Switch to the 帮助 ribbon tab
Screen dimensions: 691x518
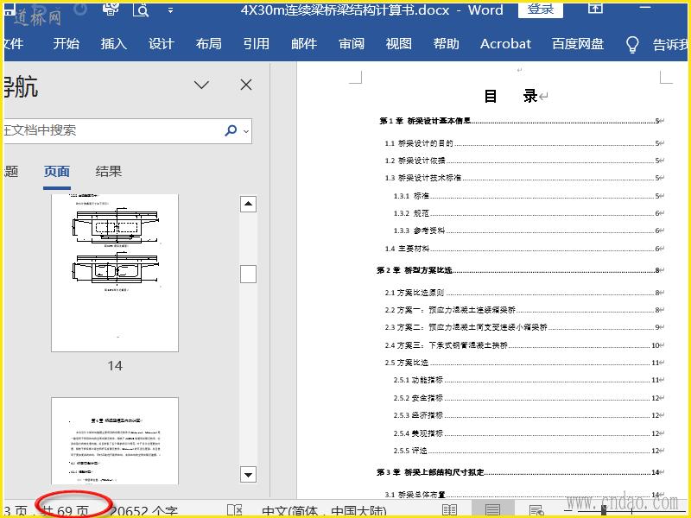tap(447, 44)
